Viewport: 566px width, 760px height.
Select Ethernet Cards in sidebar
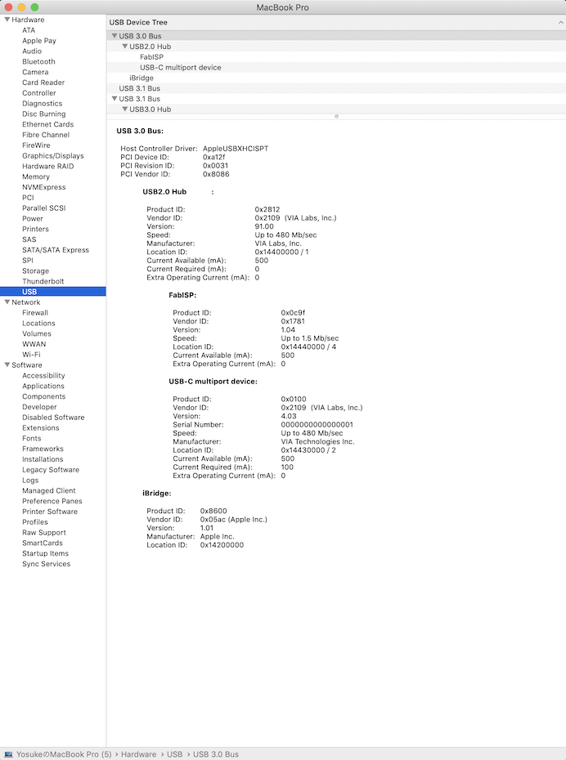click(48, 124)
